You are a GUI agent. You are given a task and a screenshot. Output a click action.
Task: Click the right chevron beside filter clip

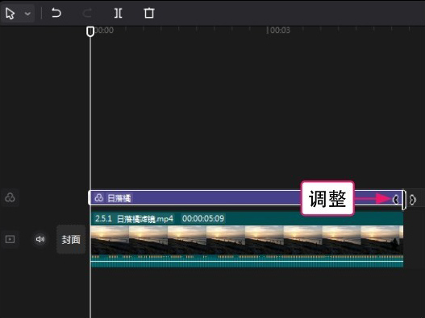413,200
